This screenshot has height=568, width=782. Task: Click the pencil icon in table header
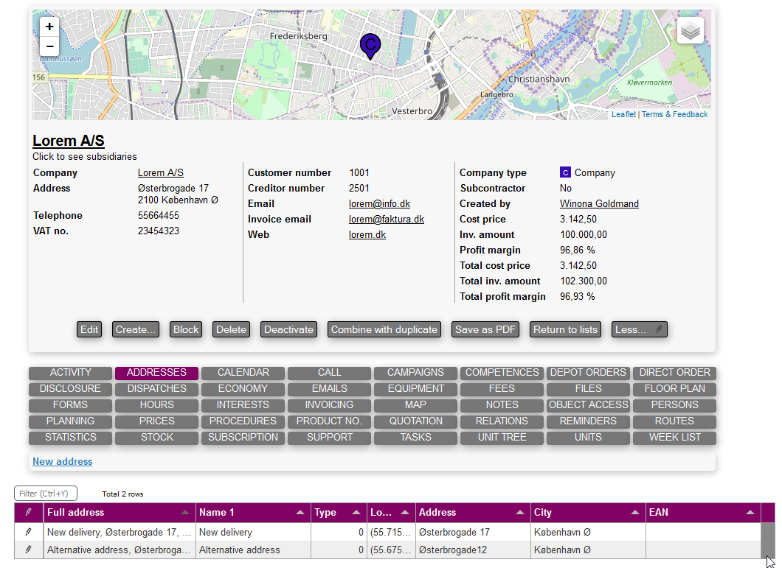29,512
